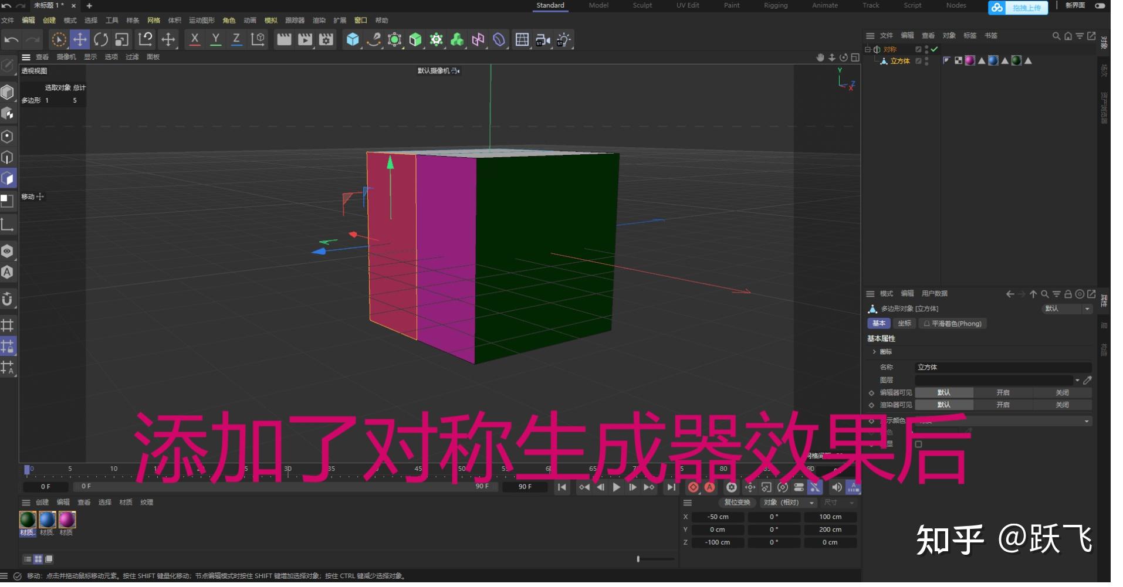
Task: Disable the Y axis lock toggle
Action: 215,39
